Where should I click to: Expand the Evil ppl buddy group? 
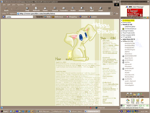(x=122, y=31)
